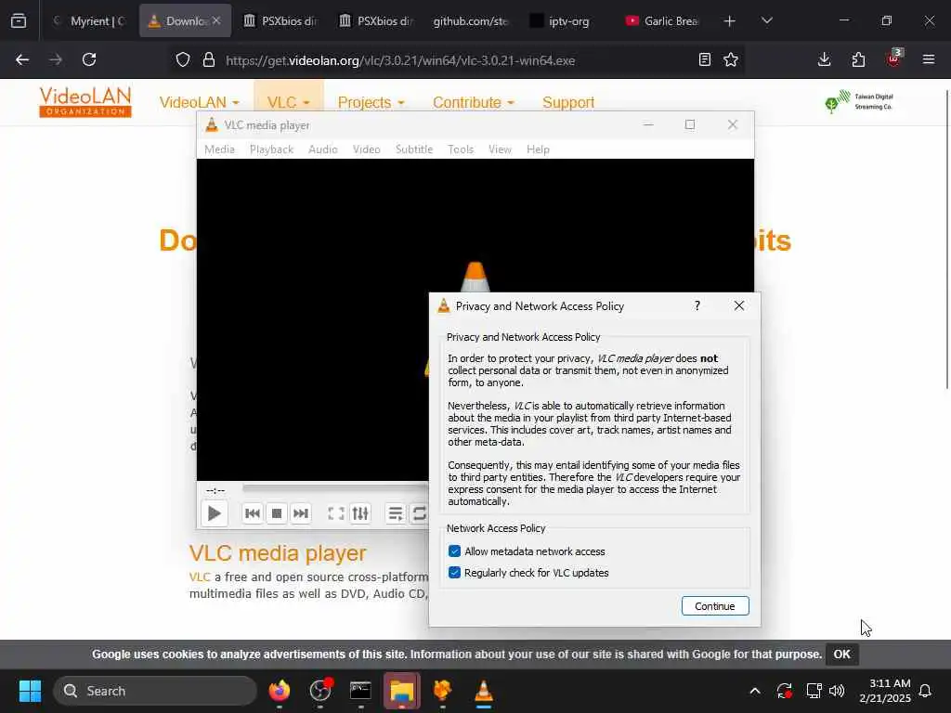This screenshot has height=713, width=951.
Task: Click the browser Back arrow
Action: [22, 59]
